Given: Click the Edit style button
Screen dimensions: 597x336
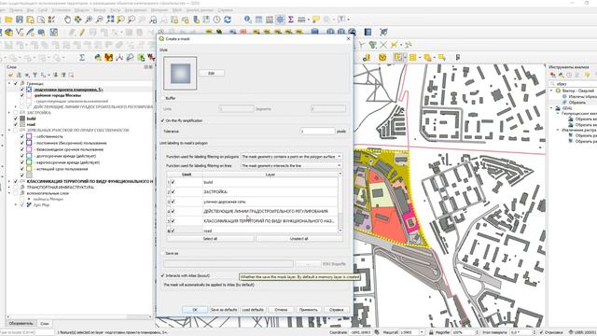Looking at the screenshot, I should coord(212,73).
